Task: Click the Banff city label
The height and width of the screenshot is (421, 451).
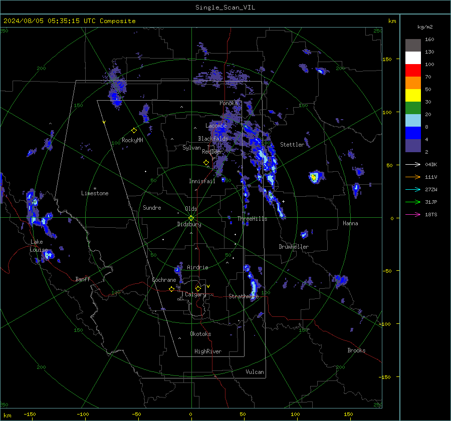Action: click(83, 279)
